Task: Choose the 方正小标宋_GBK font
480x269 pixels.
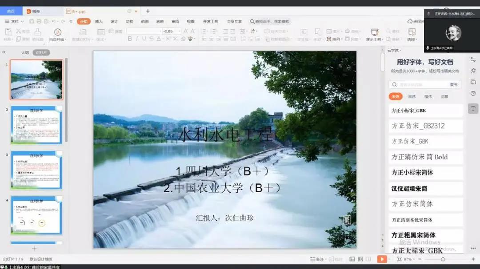Action: click(x=408, y=111)
